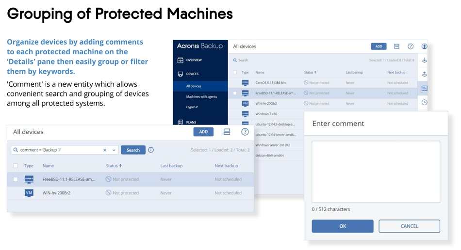Sort by Status column in front panel
Image resolution: width=461 pixels, height=250 pixels.
114,166
